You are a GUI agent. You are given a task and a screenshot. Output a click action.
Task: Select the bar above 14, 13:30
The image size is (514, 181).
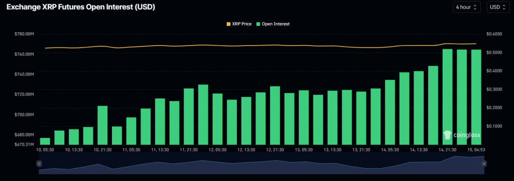tap(419, 107)
